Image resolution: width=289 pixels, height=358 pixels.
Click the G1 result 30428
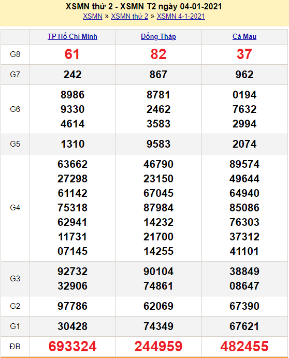tap(73, 326)
